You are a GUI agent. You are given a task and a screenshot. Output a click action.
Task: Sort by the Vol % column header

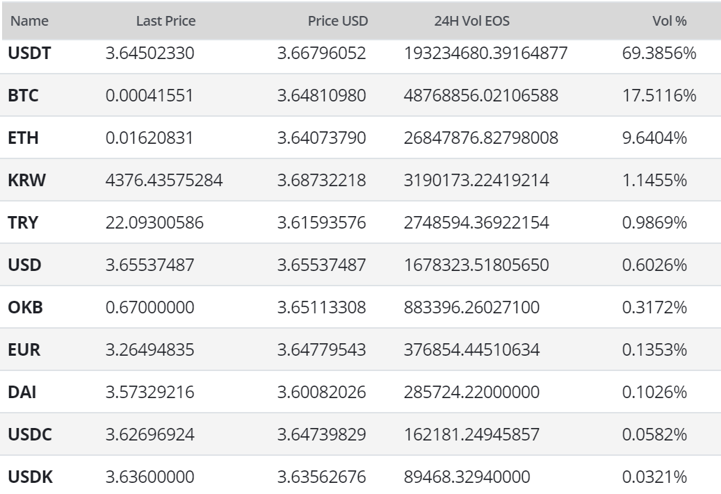(x=670, y=21)
